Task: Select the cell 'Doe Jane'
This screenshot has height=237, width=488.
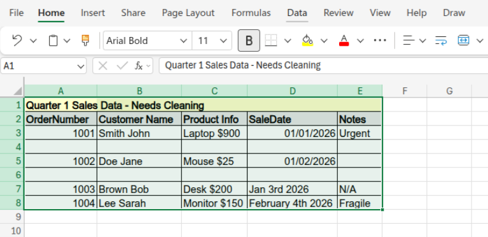Action: (139, 161)
